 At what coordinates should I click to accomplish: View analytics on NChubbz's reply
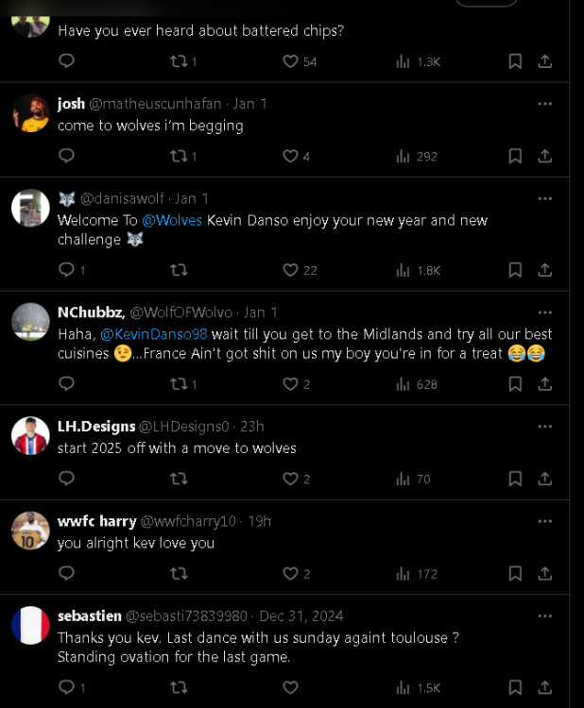click(x=404, y=384)
